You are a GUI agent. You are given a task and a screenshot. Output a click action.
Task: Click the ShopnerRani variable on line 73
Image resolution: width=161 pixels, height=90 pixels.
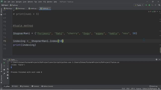21,33
